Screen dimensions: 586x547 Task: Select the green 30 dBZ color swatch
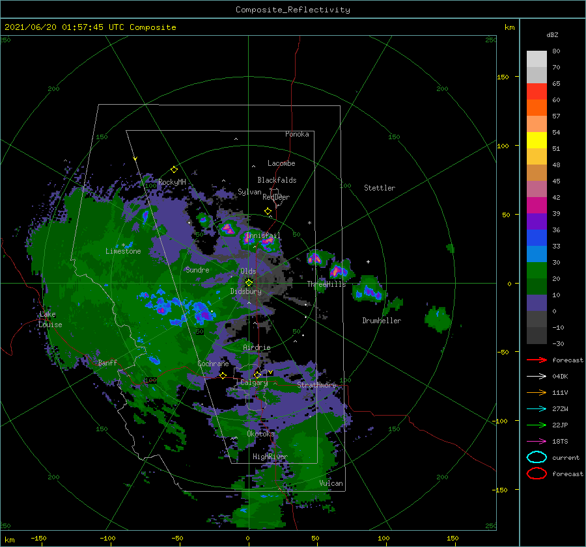point(537,270)
